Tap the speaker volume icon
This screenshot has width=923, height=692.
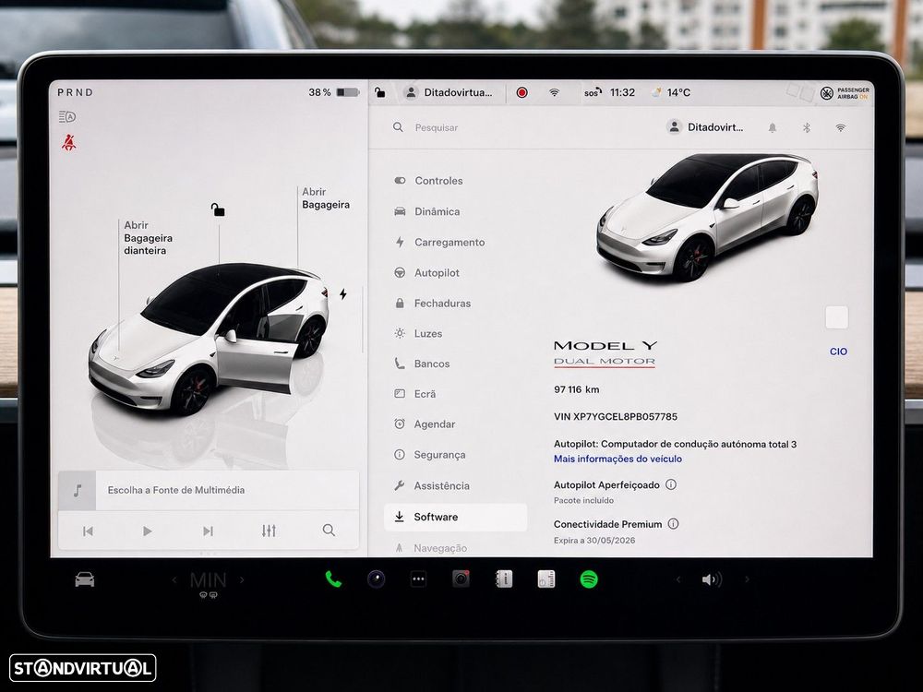click(712, 579)
